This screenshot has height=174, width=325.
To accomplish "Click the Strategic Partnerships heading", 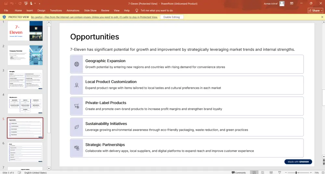I will [105, 144].
